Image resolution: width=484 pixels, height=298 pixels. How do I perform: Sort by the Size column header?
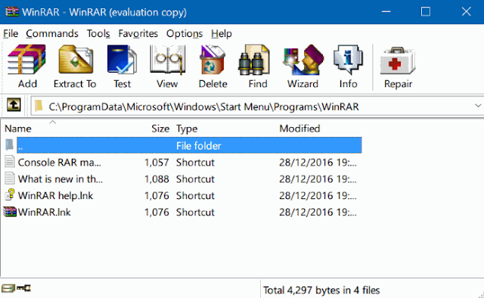pos(160,129)
